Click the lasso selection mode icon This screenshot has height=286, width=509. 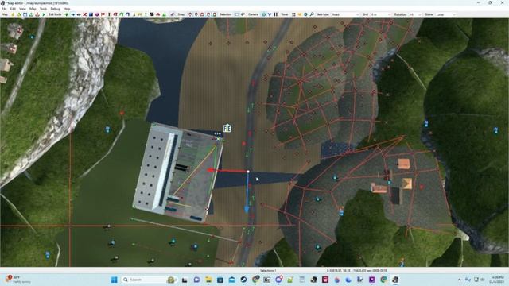243,14
